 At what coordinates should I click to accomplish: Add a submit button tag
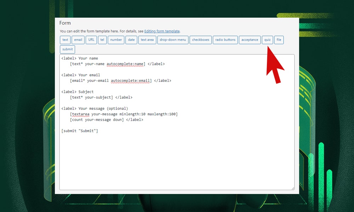(x=67, y=49)
